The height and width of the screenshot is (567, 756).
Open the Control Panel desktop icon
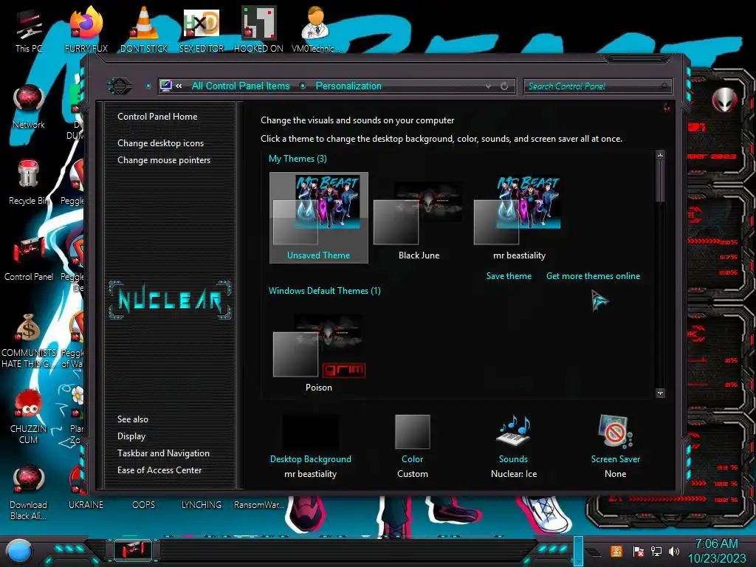(x=29, y=258)
